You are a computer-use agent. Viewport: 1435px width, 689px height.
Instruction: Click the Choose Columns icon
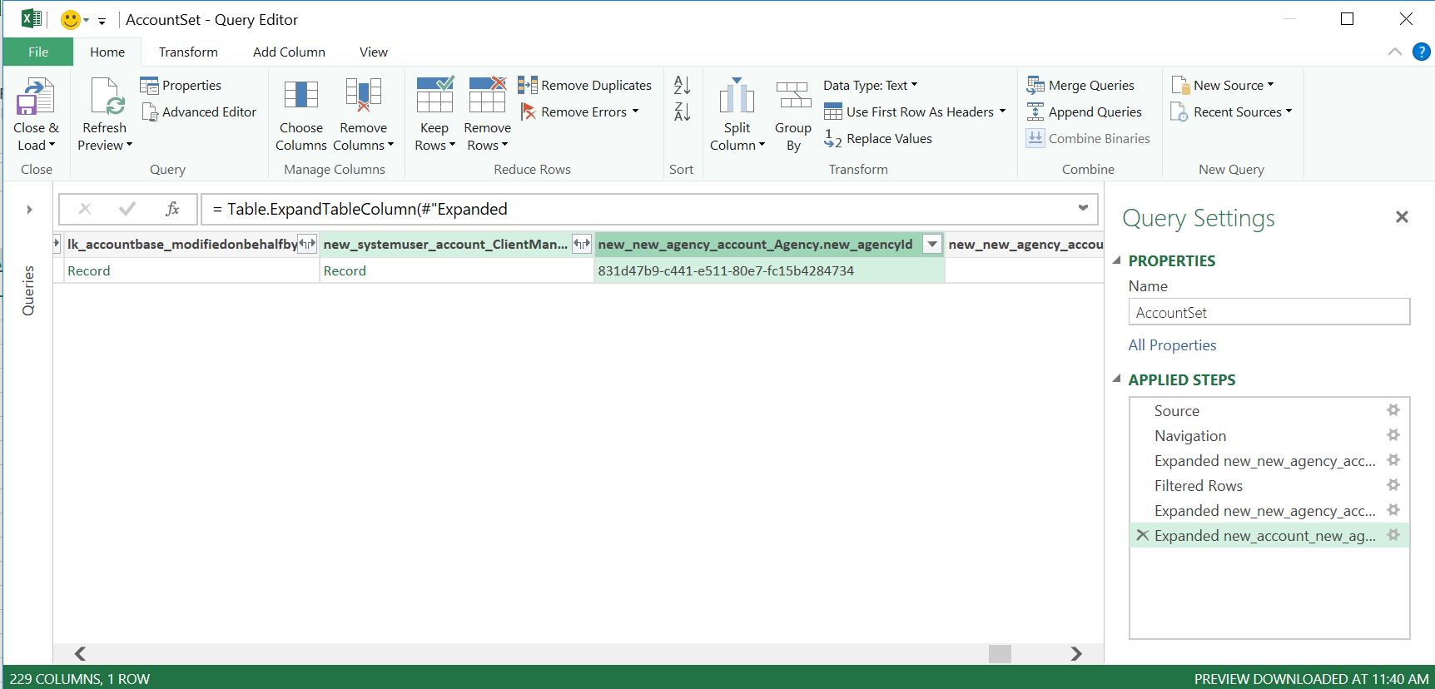click(x=300, y=95)
